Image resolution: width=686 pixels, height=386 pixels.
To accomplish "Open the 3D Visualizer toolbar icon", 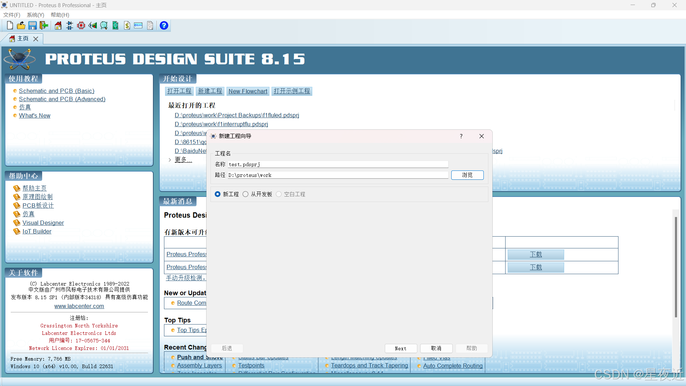I will 93,25.
